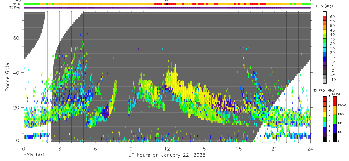The width and height of the screenshot is (349, 161).
Task: Click the KSR b01 radar label
Action: [x=34, y=155]
